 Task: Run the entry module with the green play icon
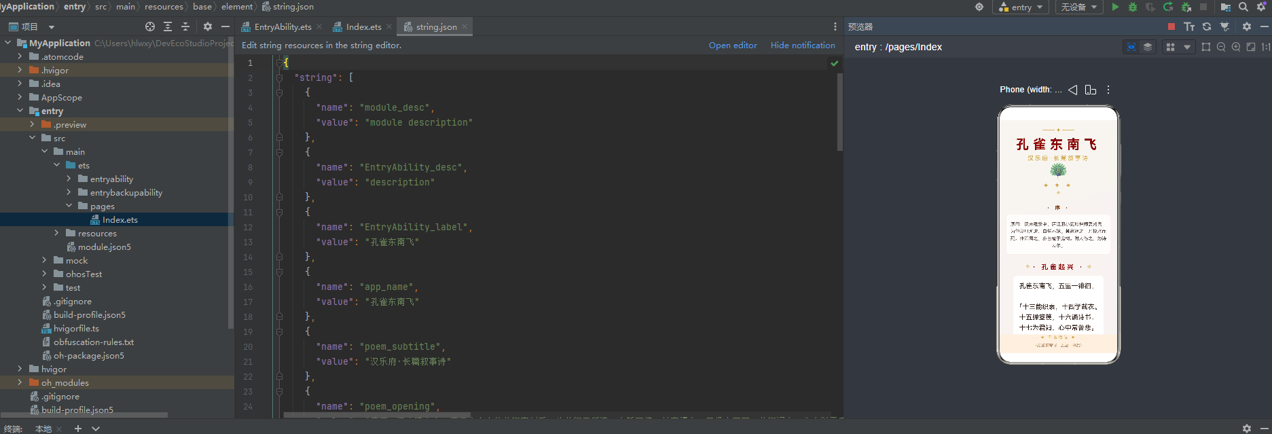tap(1115, 7)
